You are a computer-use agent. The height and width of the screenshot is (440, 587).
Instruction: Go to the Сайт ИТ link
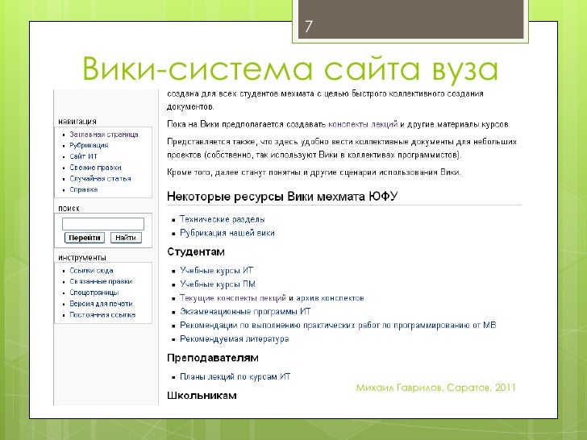tap(83, 156)
